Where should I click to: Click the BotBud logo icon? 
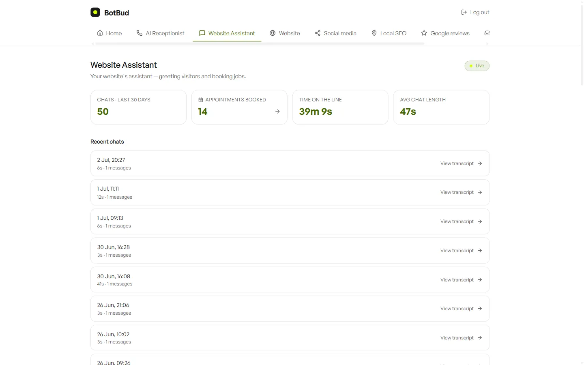click(95, 12)
